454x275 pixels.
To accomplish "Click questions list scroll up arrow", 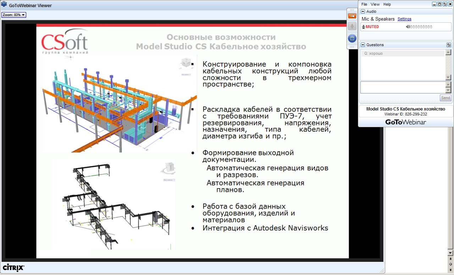I will (x=448, y=52).
